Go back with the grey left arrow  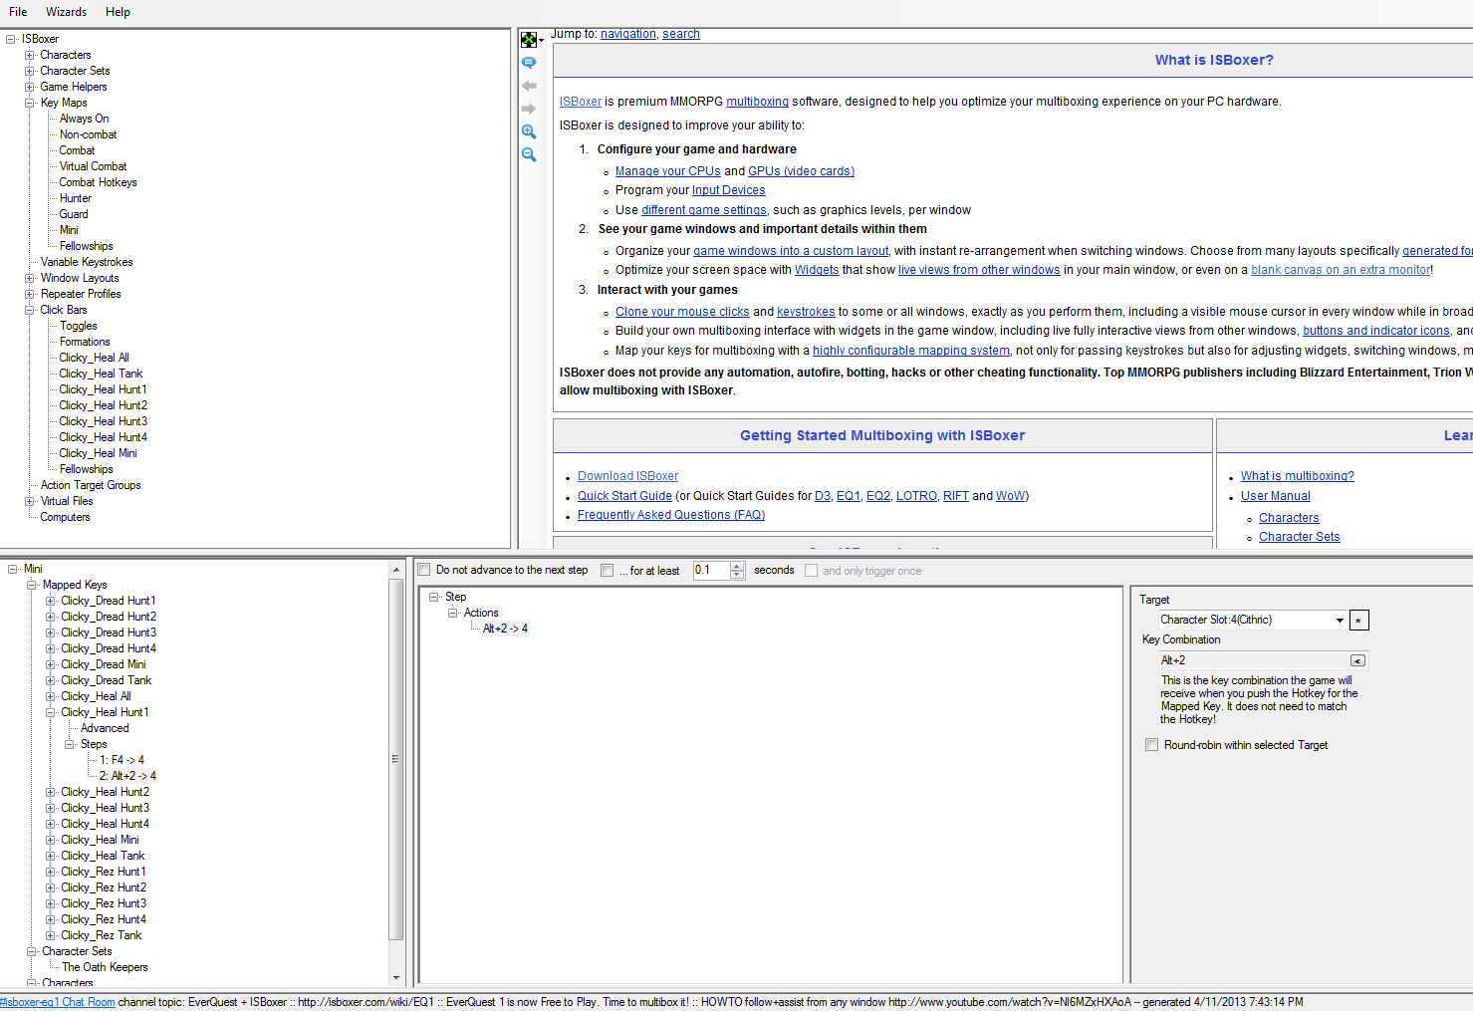click(x=529, y=86)
